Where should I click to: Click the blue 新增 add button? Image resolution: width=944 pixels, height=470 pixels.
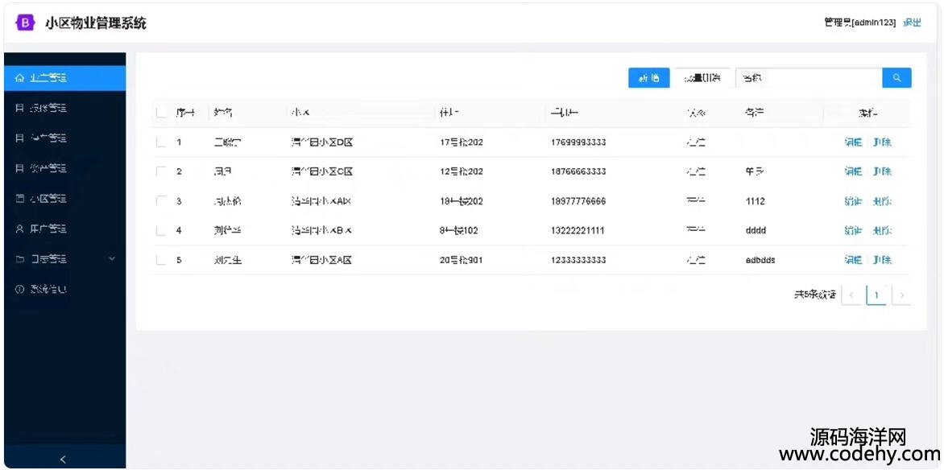click(649, 77)
